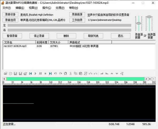
Task: Click the timeline zoom-out minus button
Action: coord(154,79)
